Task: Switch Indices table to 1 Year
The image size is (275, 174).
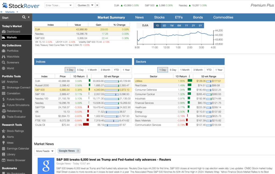Action: click(126, 70)
